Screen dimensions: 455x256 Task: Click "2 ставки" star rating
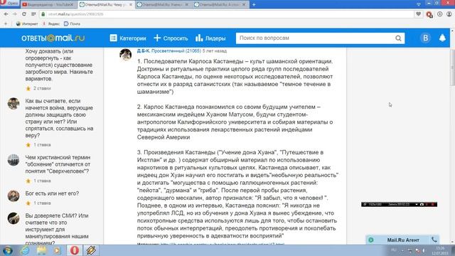[38, 88]
